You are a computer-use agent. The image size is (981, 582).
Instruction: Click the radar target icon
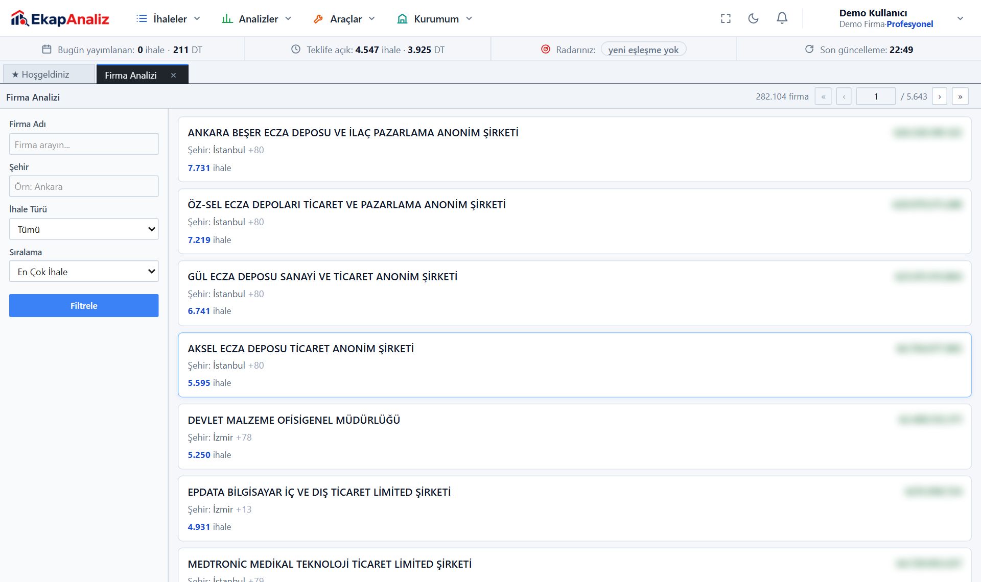click(x=546, y=50)
